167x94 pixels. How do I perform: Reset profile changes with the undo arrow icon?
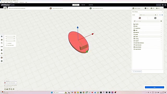(160, 15)
